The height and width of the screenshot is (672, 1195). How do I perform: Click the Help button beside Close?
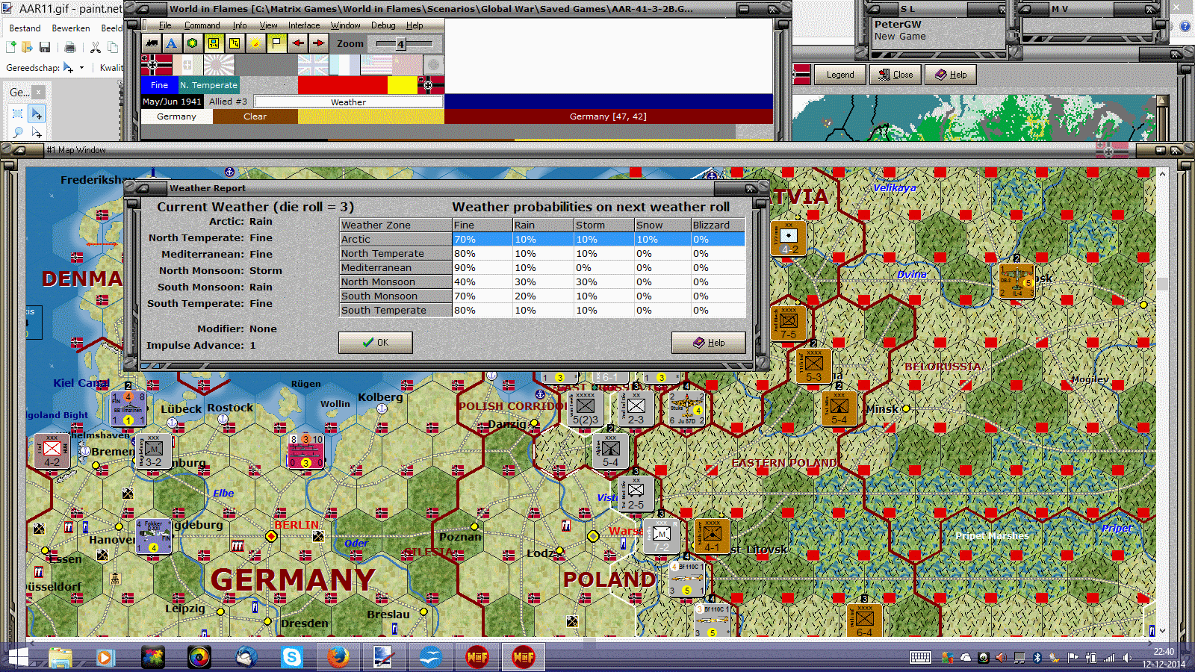(951, 75)
